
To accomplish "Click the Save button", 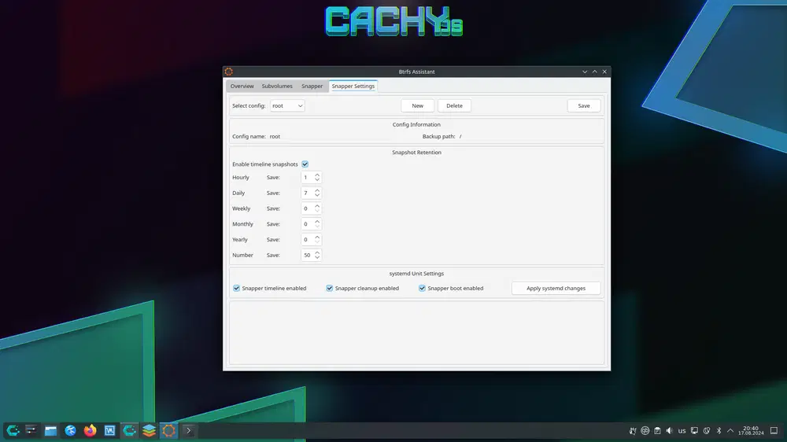I will click(584, 106).
